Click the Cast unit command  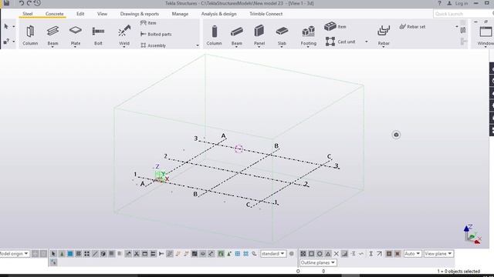click(340, 42)
